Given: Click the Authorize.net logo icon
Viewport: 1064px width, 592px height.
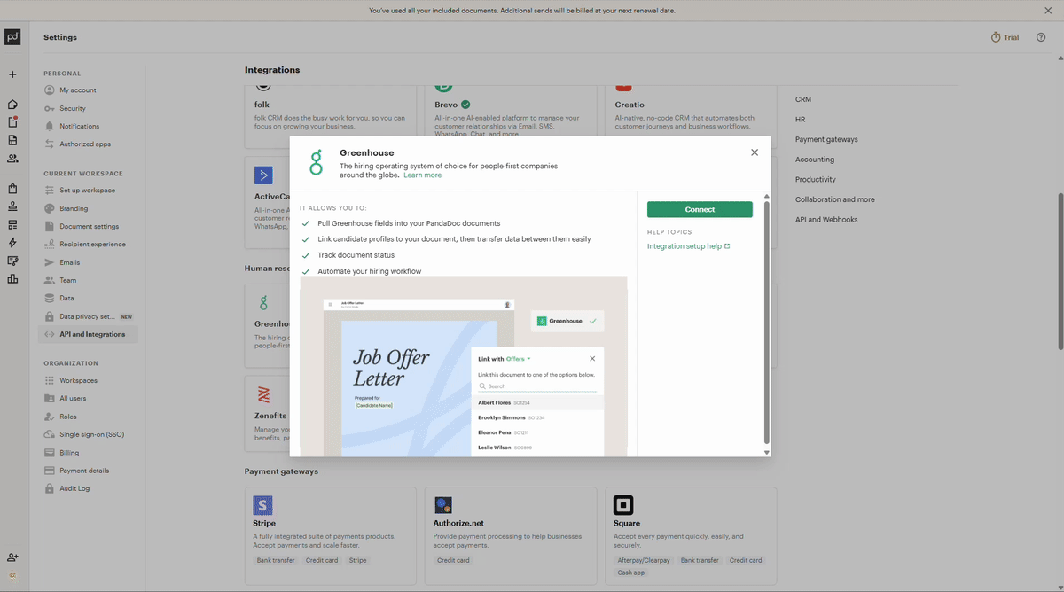Looking at the screenshot, I should point(443,505).
